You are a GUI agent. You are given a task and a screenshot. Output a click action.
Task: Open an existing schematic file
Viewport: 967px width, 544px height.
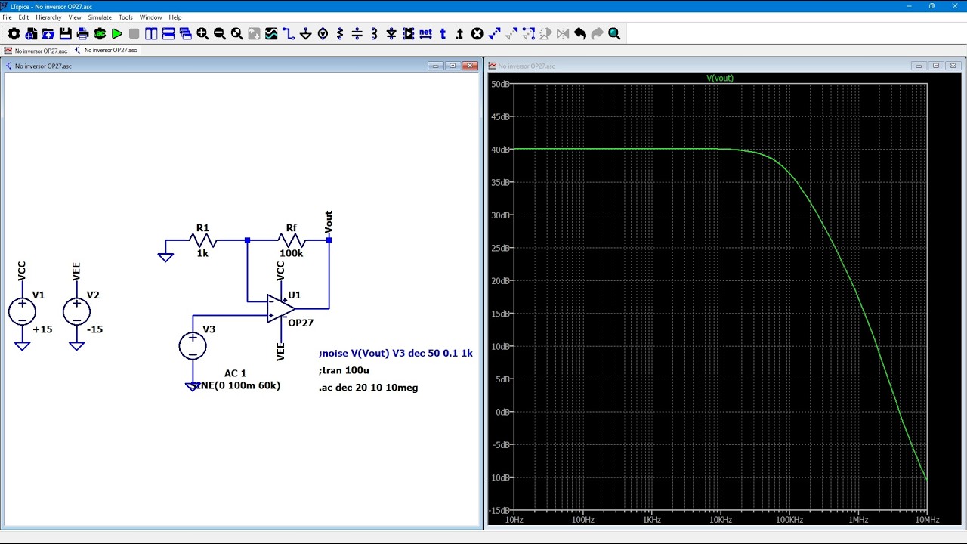(48, 33)
